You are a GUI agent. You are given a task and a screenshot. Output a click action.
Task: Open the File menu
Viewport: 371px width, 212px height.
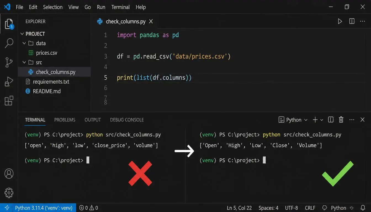pyautogui.click(x=19, y=7)
